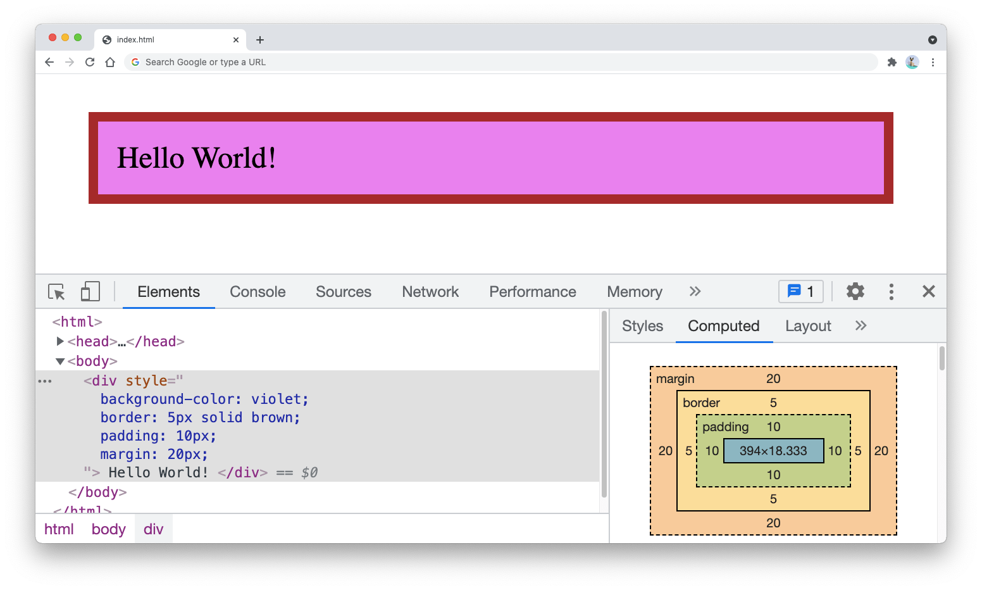982x590 pixels.
Task: Open DevTools settings gear
Action: (855, 291)
